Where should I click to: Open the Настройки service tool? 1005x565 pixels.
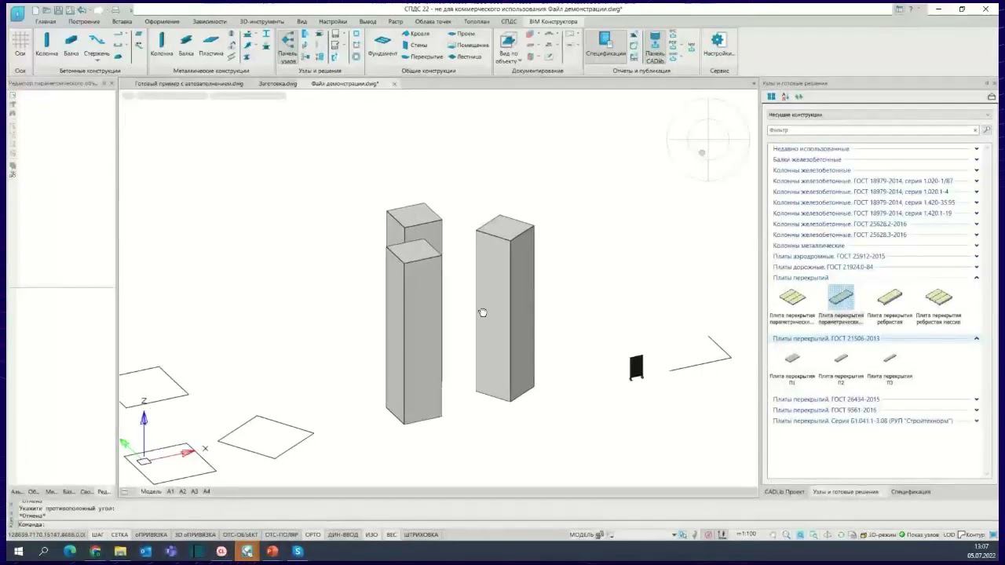(x=718, y=44)
